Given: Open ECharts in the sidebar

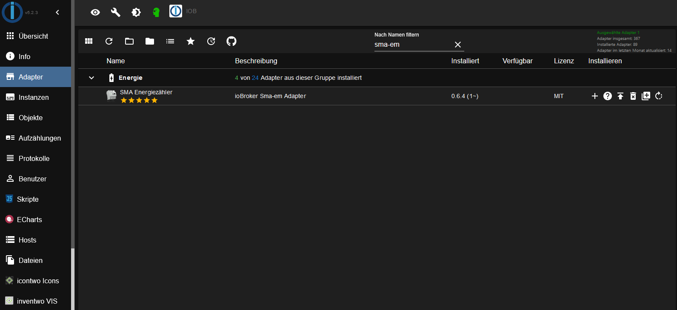Looking at the screenshot, I should click(x=36, y=220).
